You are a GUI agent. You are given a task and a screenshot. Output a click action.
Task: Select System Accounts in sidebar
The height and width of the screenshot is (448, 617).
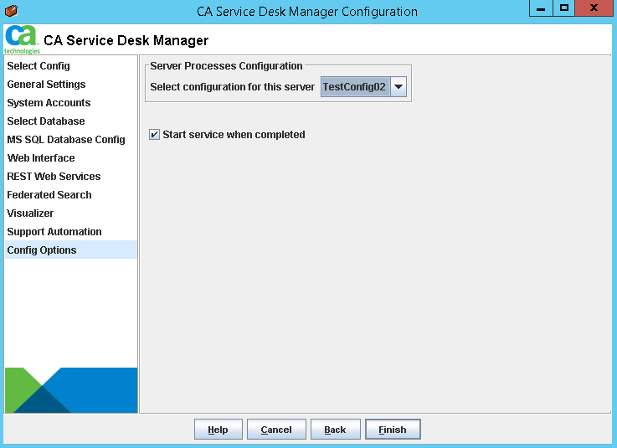pyautogui.click(x=49, y=103)
